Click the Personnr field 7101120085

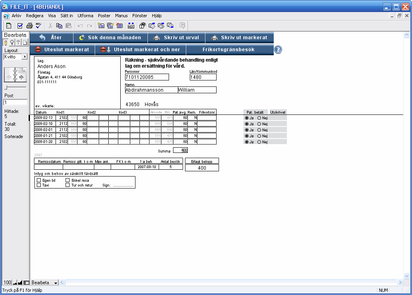pos(147,77)
